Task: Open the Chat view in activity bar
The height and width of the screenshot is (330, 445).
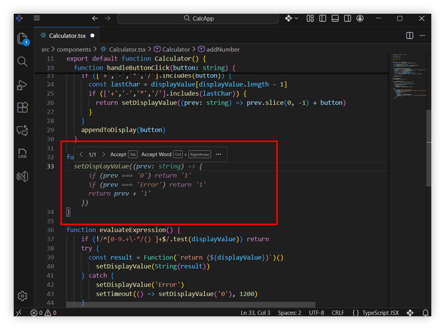Action: (22, 130)
